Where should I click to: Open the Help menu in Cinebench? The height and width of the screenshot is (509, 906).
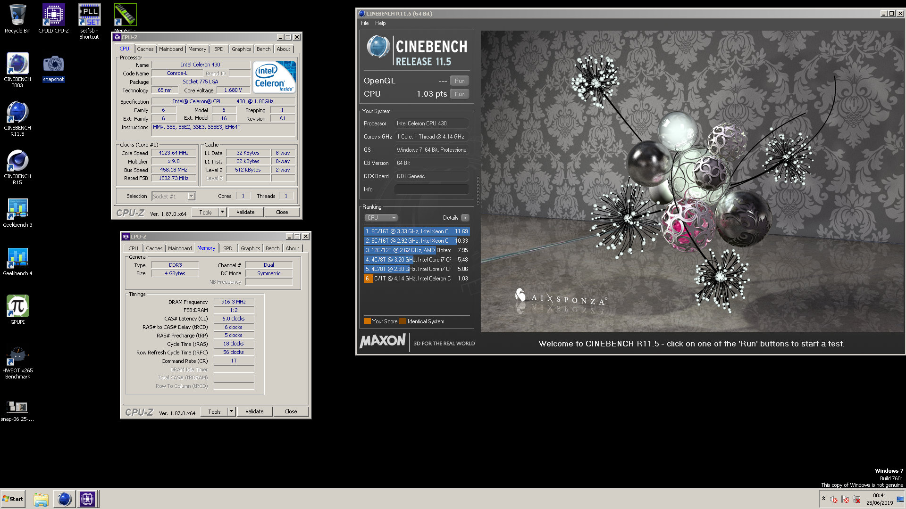tap(380, 23)
